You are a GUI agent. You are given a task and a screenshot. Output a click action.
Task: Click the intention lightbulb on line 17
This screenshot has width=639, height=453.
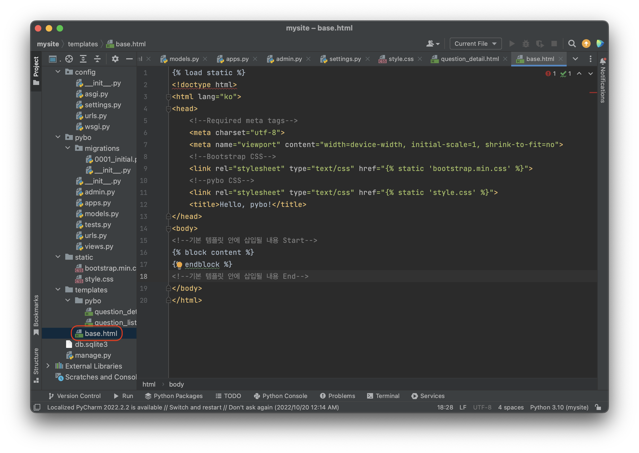[179, 264]
